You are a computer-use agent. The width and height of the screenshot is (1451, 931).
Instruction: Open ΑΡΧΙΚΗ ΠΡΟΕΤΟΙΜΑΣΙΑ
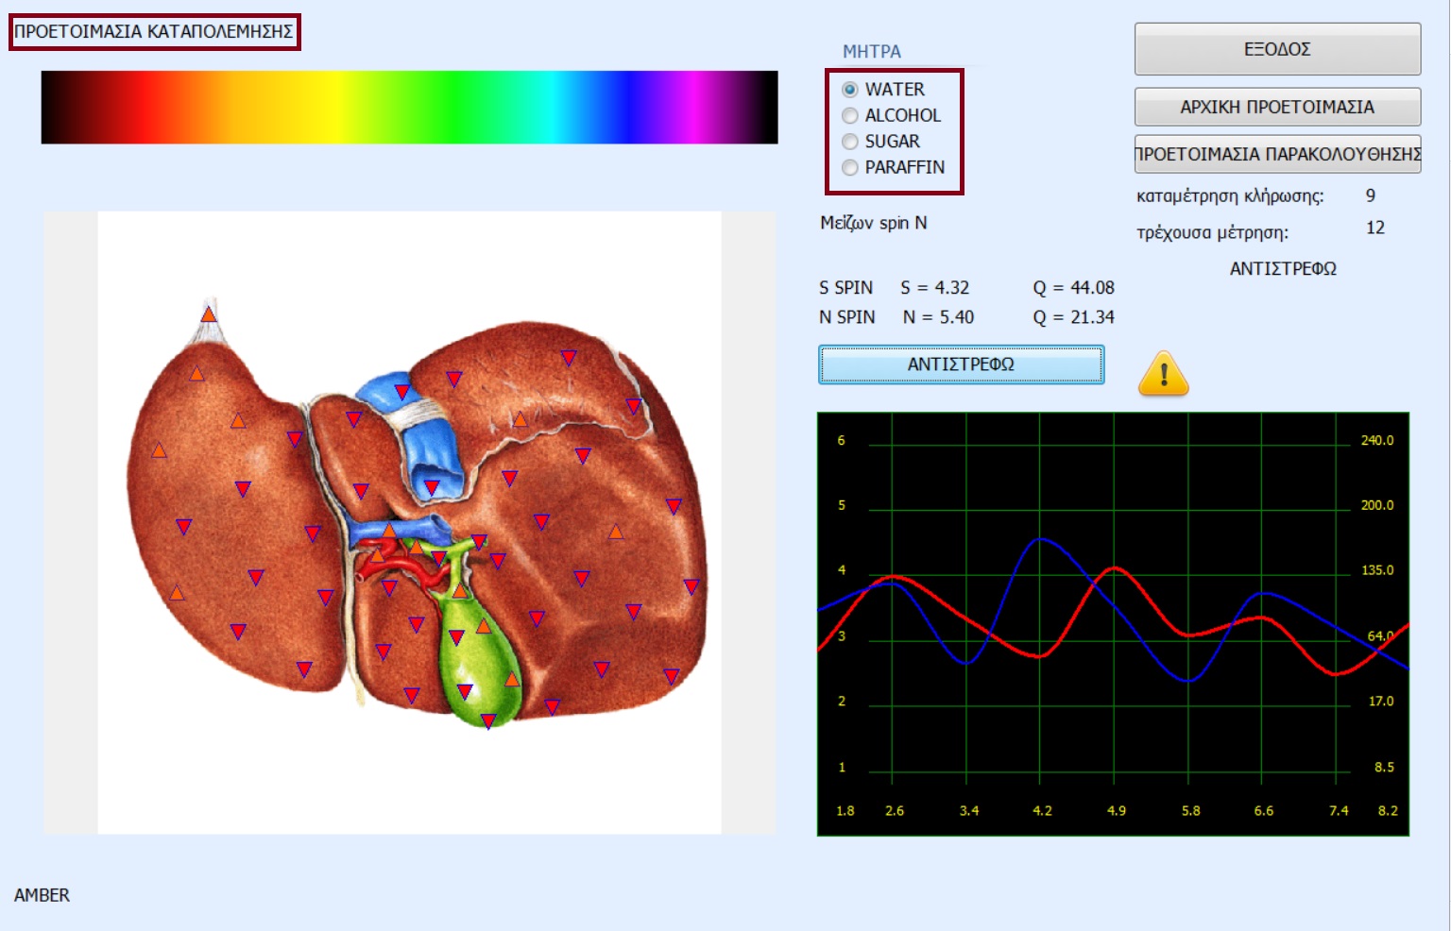[x=1277, y=107]
